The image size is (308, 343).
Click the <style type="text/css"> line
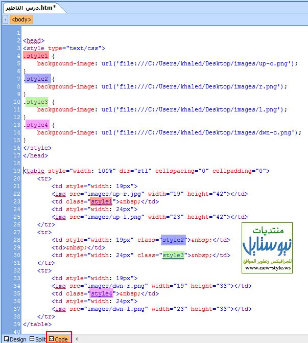[x=64, y=48]
